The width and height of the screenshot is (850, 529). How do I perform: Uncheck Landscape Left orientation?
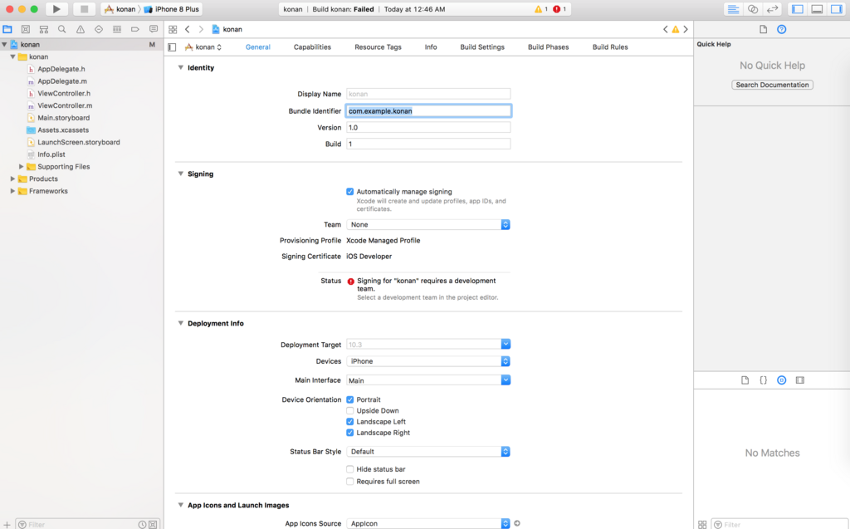pos(349,422)
